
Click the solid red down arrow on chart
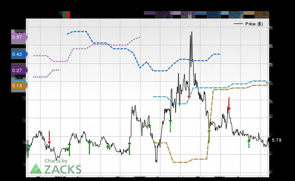coord(49,138)
